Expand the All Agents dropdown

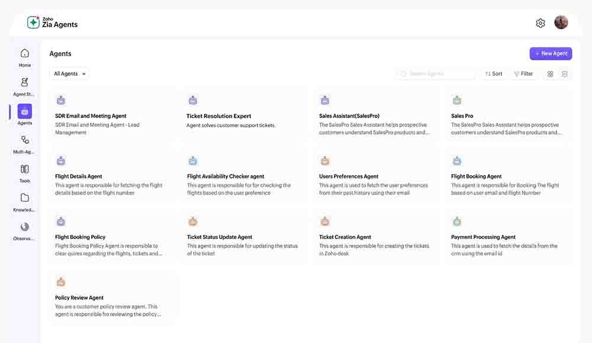69,73
